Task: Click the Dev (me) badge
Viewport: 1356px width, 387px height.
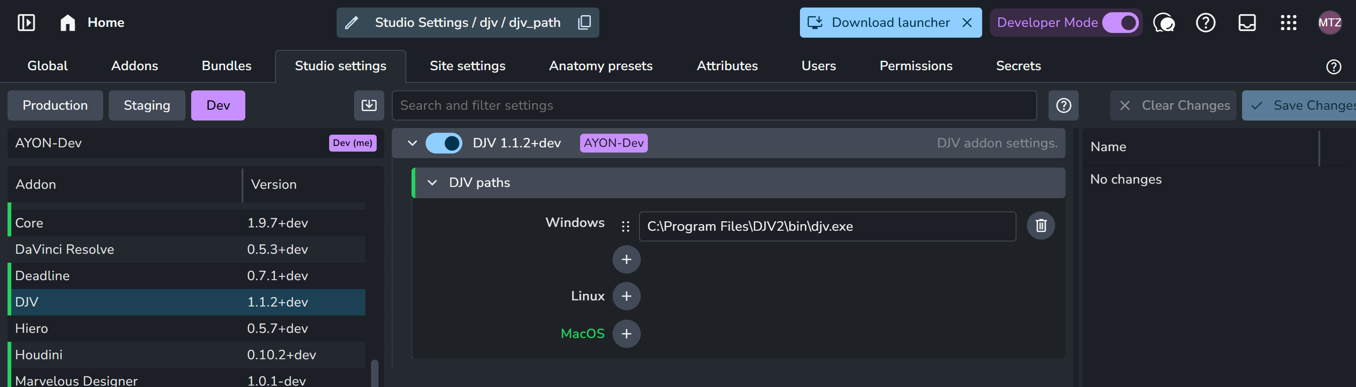Action: pyautogui.click(x=353, y=143)
